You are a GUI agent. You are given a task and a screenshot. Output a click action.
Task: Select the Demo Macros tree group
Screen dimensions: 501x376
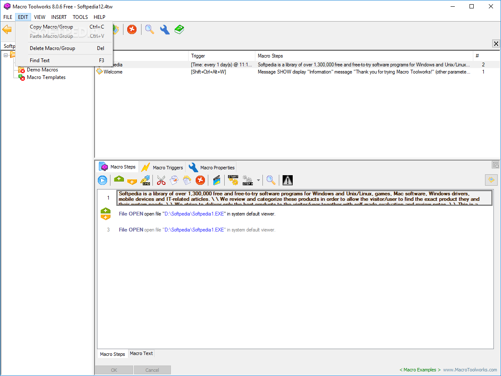point(42,70)
